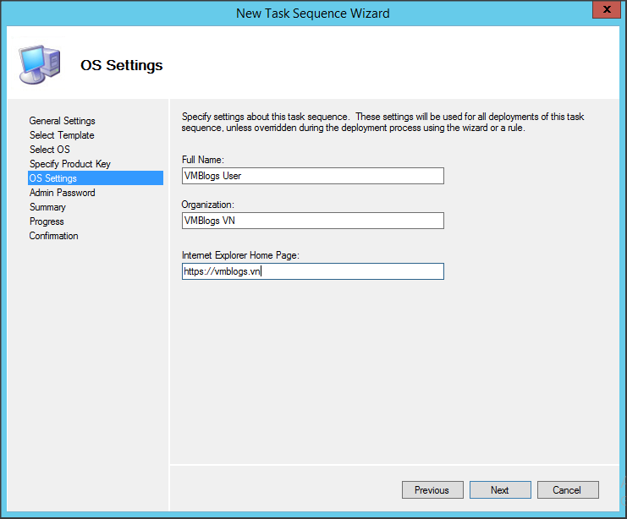Close the New Task Sequence Wizard window

[603, 12]
